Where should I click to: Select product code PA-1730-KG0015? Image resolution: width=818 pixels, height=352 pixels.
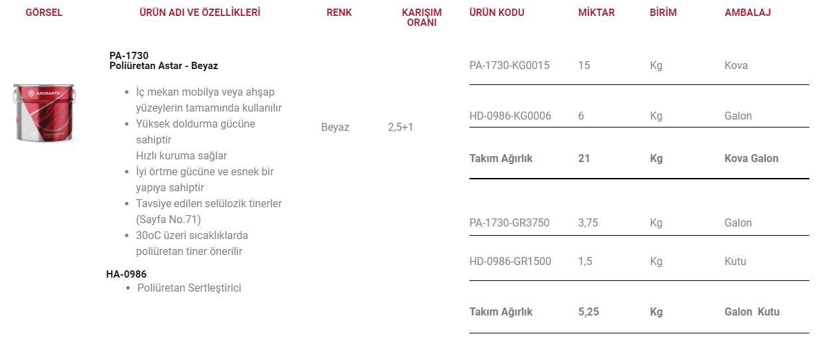click(509, 66)
